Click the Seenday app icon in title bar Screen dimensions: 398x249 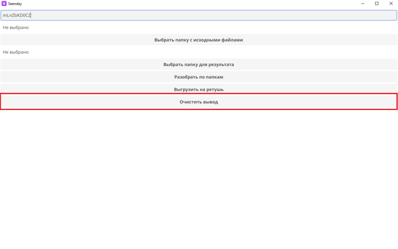pyautogui.click(x=4, y=3)
